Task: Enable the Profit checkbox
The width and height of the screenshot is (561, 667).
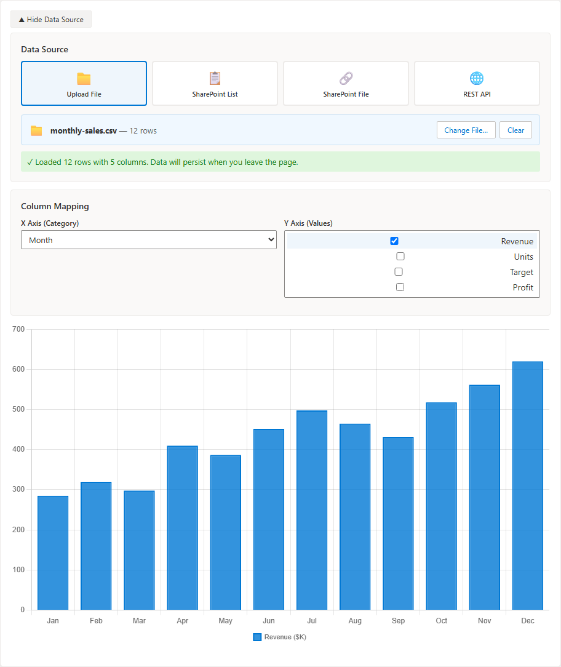Action: coord(400,287)
